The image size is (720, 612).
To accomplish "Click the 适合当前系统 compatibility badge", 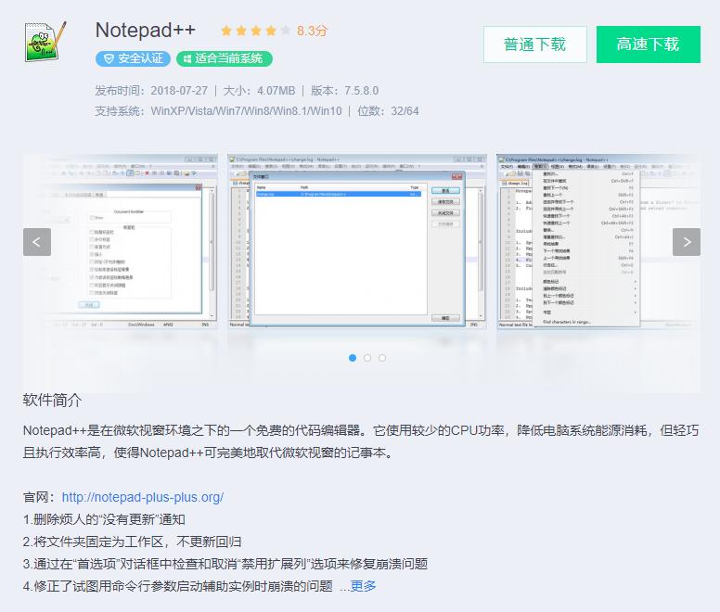I will pyautogui.click(x=225, y=58).
